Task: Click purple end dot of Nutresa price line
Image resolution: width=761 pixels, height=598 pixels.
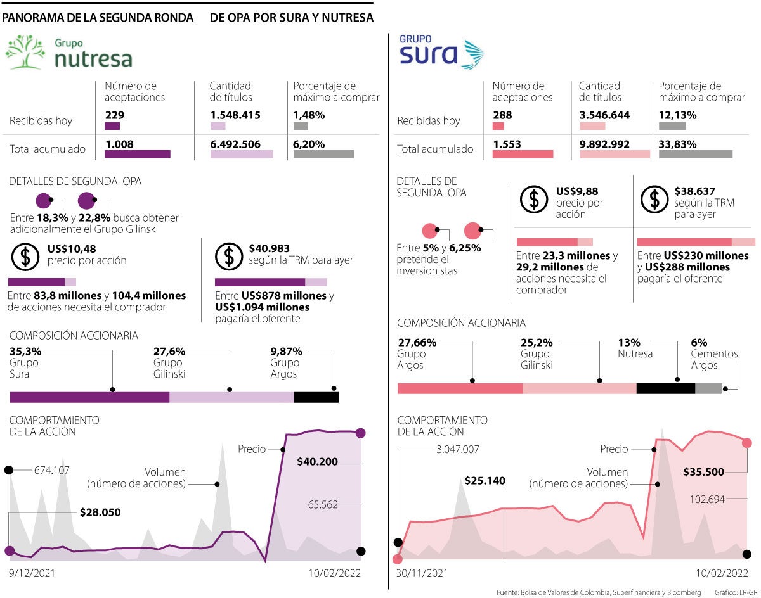Action: click(x=361, y=433)
